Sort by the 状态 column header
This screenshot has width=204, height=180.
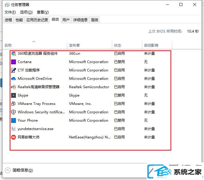click(x=127, y=45)
